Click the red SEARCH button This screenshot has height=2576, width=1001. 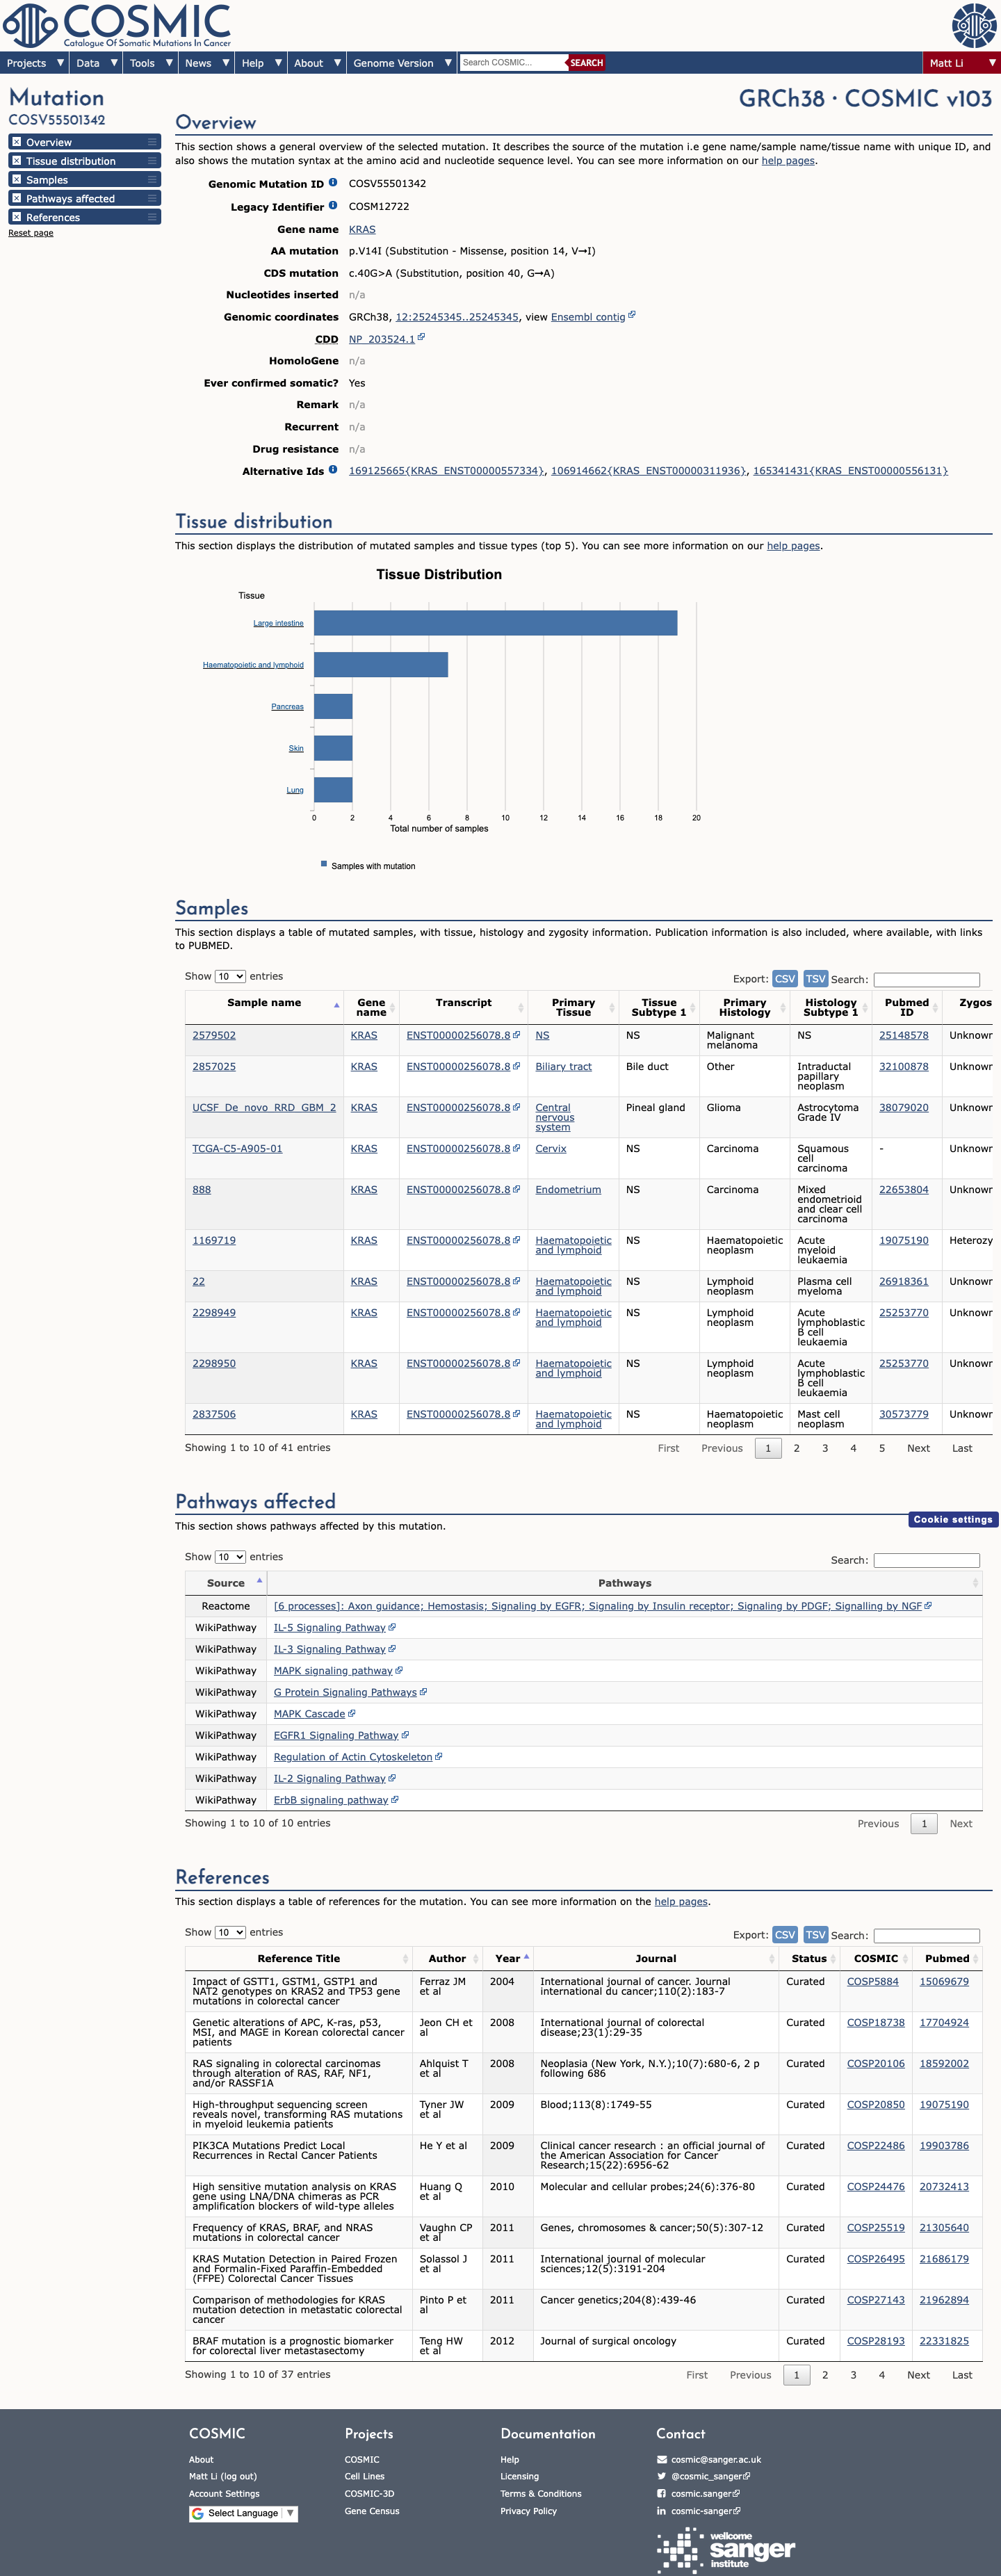tap(587, 62)
